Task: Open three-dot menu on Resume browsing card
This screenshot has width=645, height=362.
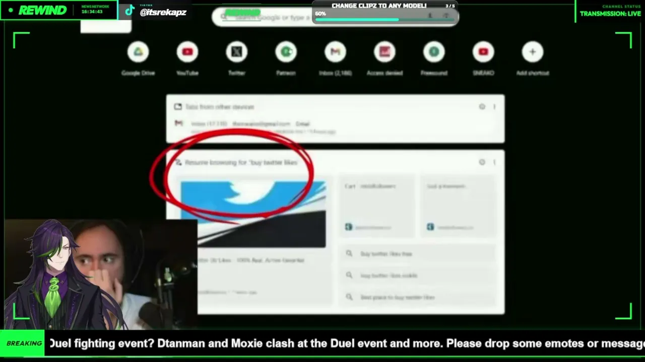Action: point(494,162)
